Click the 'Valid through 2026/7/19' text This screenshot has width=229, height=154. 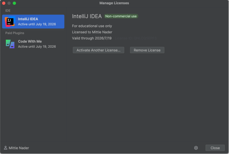tap(92, 38)
